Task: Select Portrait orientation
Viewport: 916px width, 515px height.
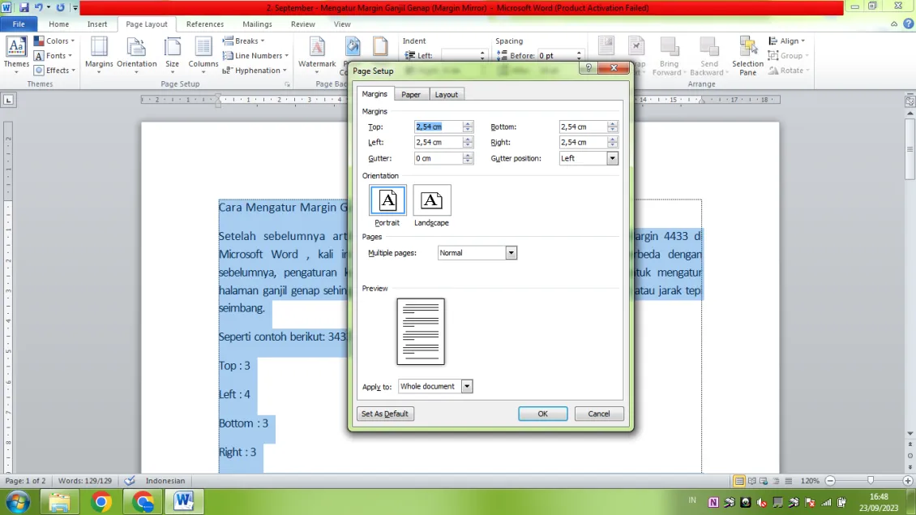Action: coord(387,200)
